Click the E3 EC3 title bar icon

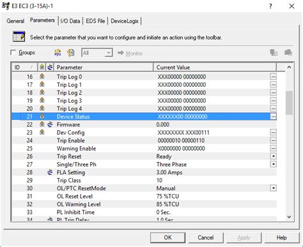coord(6,6)
